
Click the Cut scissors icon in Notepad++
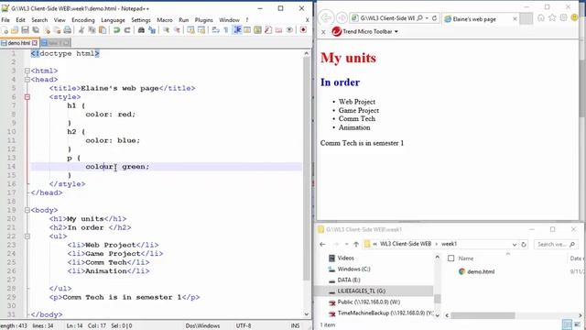pyautogui.click(x=81, y=30)
